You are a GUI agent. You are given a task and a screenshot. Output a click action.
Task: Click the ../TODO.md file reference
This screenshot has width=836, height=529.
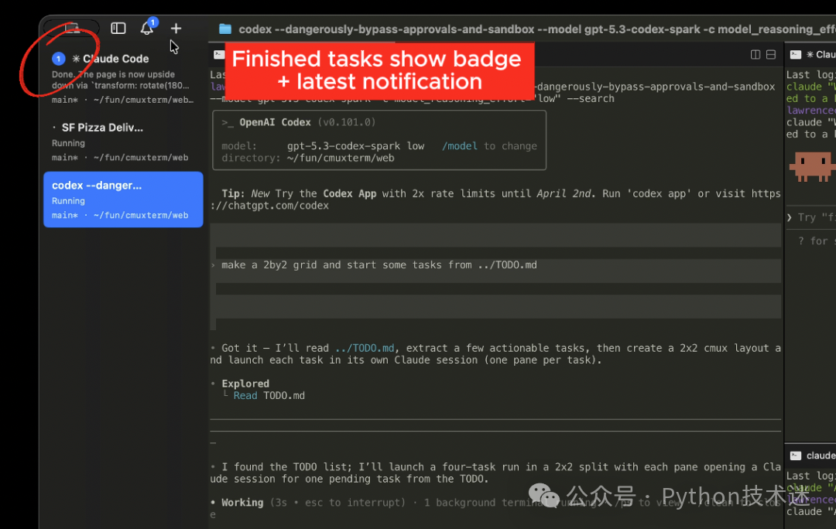point(365,348)
